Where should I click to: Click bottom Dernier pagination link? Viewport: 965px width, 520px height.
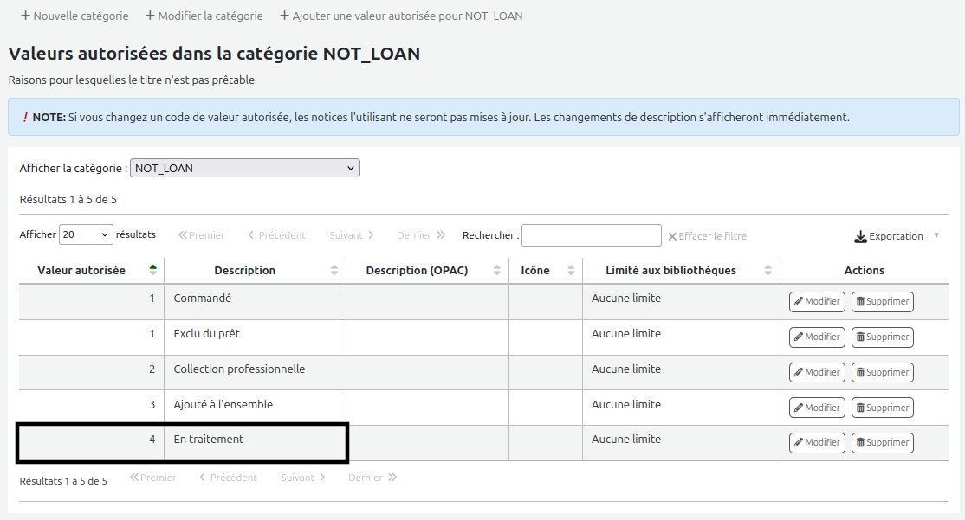(x=372, y=478)
